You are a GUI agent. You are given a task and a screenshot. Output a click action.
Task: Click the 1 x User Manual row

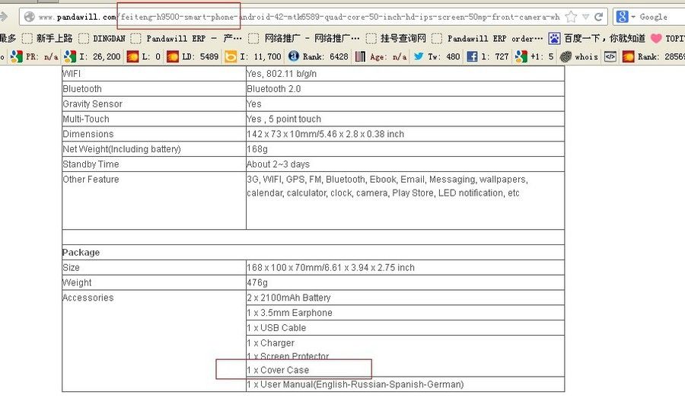pos(405,384)
